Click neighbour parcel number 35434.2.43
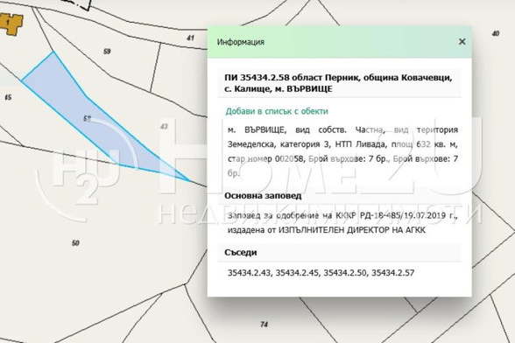515x343 pixels. click(x=249, y=273)
